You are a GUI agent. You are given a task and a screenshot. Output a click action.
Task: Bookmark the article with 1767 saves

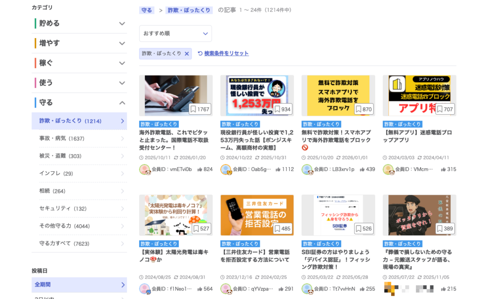click(193, 109)
